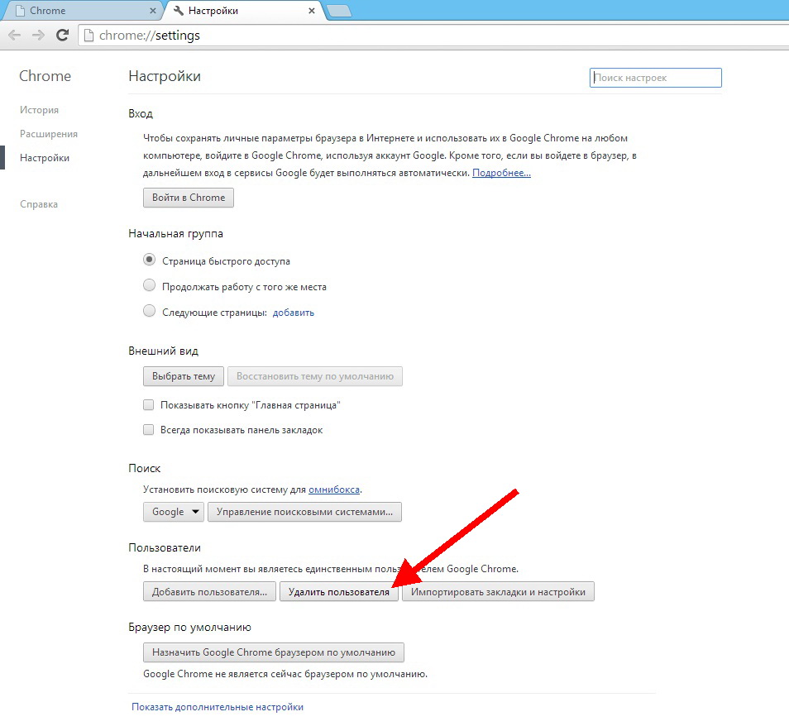Reload the settings page

tap(62, 35)
